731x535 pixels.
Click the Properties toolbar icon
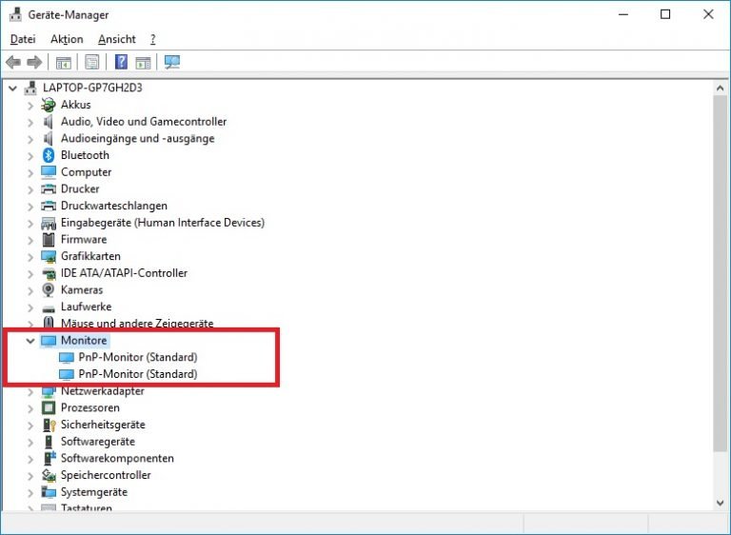click(91, 62)
